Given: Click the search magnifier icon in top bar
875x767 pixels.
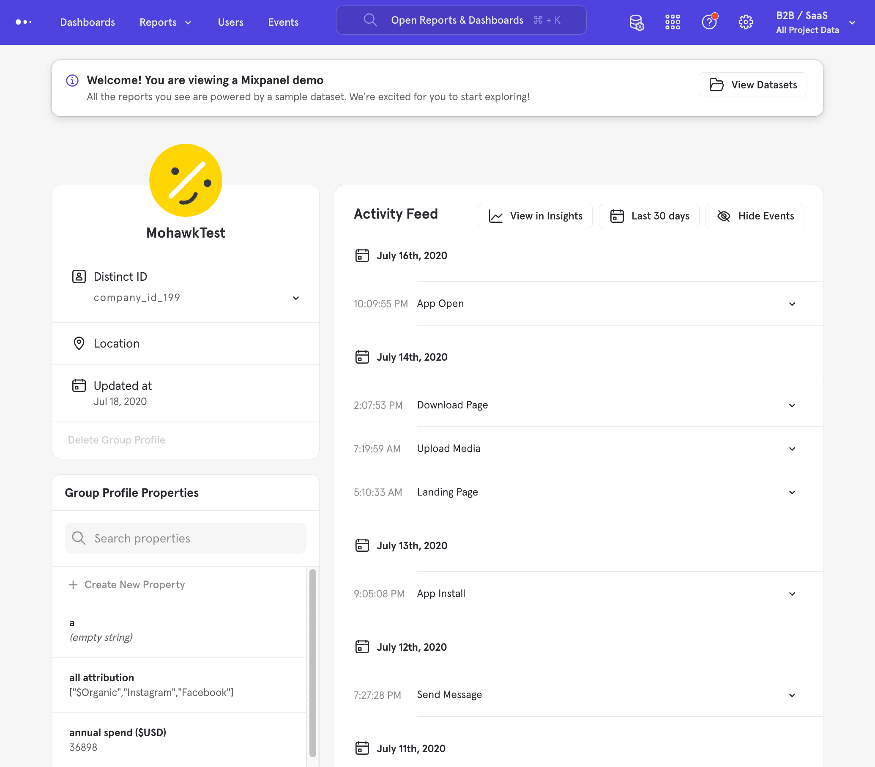Looking at the screenshot, I should [x=370, y=20].
